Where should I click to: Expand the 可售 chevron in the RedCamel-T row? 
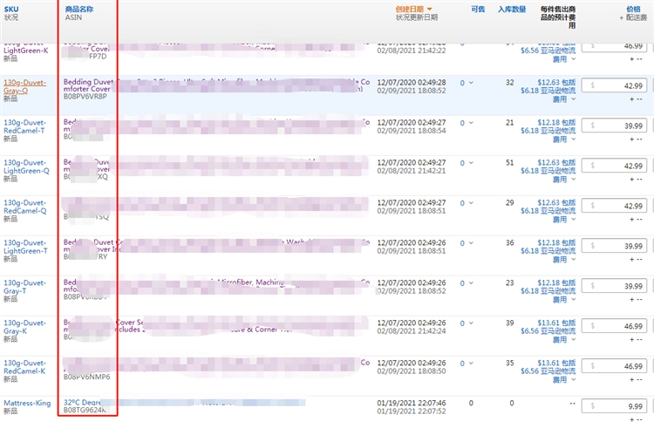[x=473, y=122]
